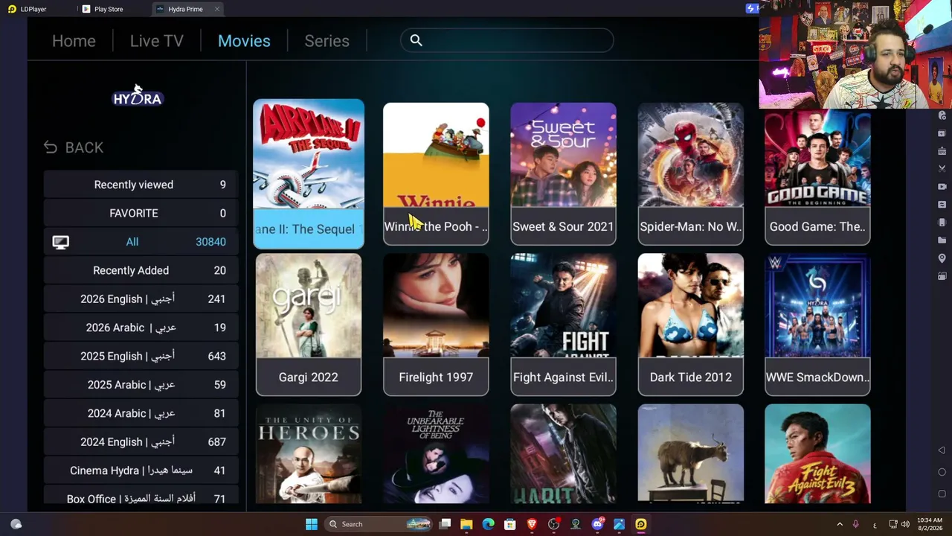Open Fight Against Evil 3 poster

coord(817,454)
